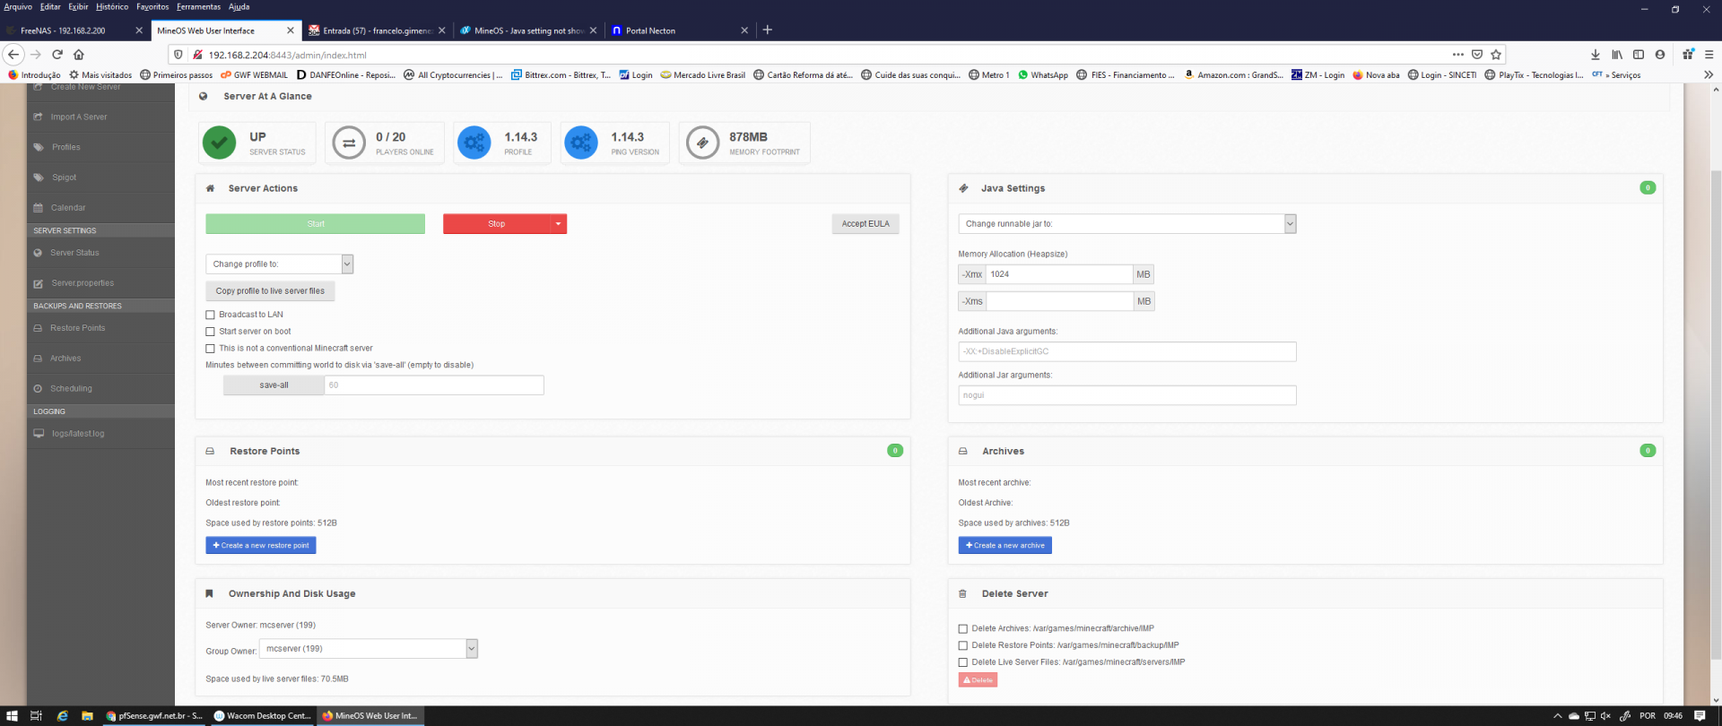Switch to FreeNAS browser tab
This screenshot has width=1722, height=726.
74,30
